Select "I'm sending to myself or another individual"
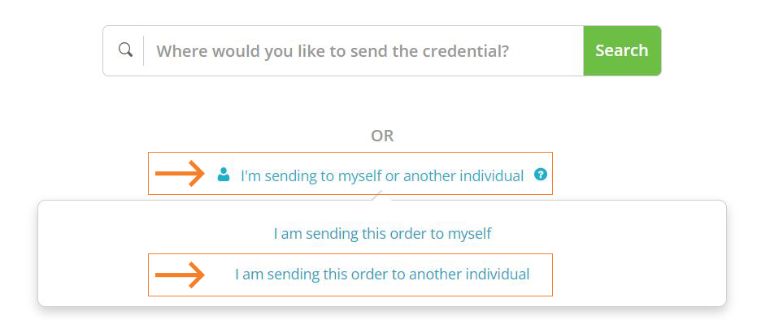Screen dimensions: 757x320 pyautogui.click(x=382, y=176)
